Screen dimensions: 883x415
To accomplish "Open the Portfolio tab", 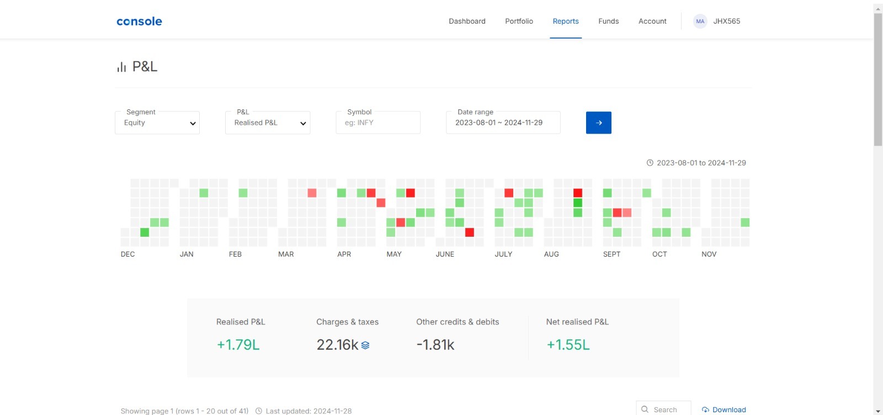I will click(519, 22).
